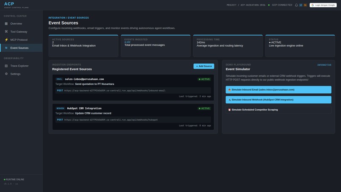341x192 pixels.
Task: Click the Status ACTIVE card text
Action: 275,42
